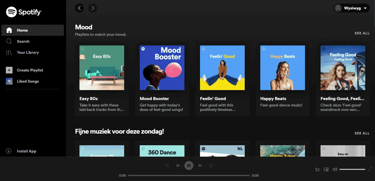Open the play queue icon
Viewport: 375px width, 181px height.
click(317, 169)
